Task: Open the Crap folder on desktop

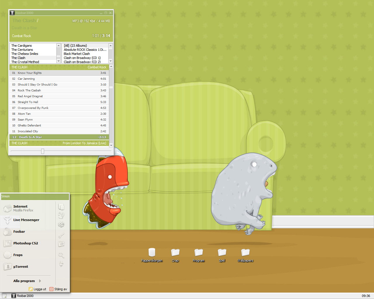Action: pyautogui.click(x=175, y=252)
